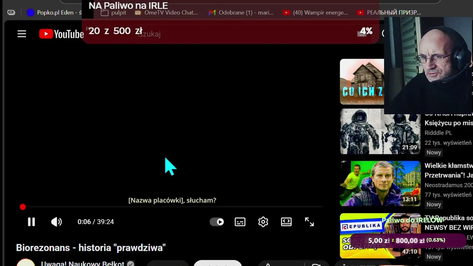Image resolution: width=473 pixels, height=266 pixels.
Task: Open Ridddle PL channel link
Action: (438, 133)
